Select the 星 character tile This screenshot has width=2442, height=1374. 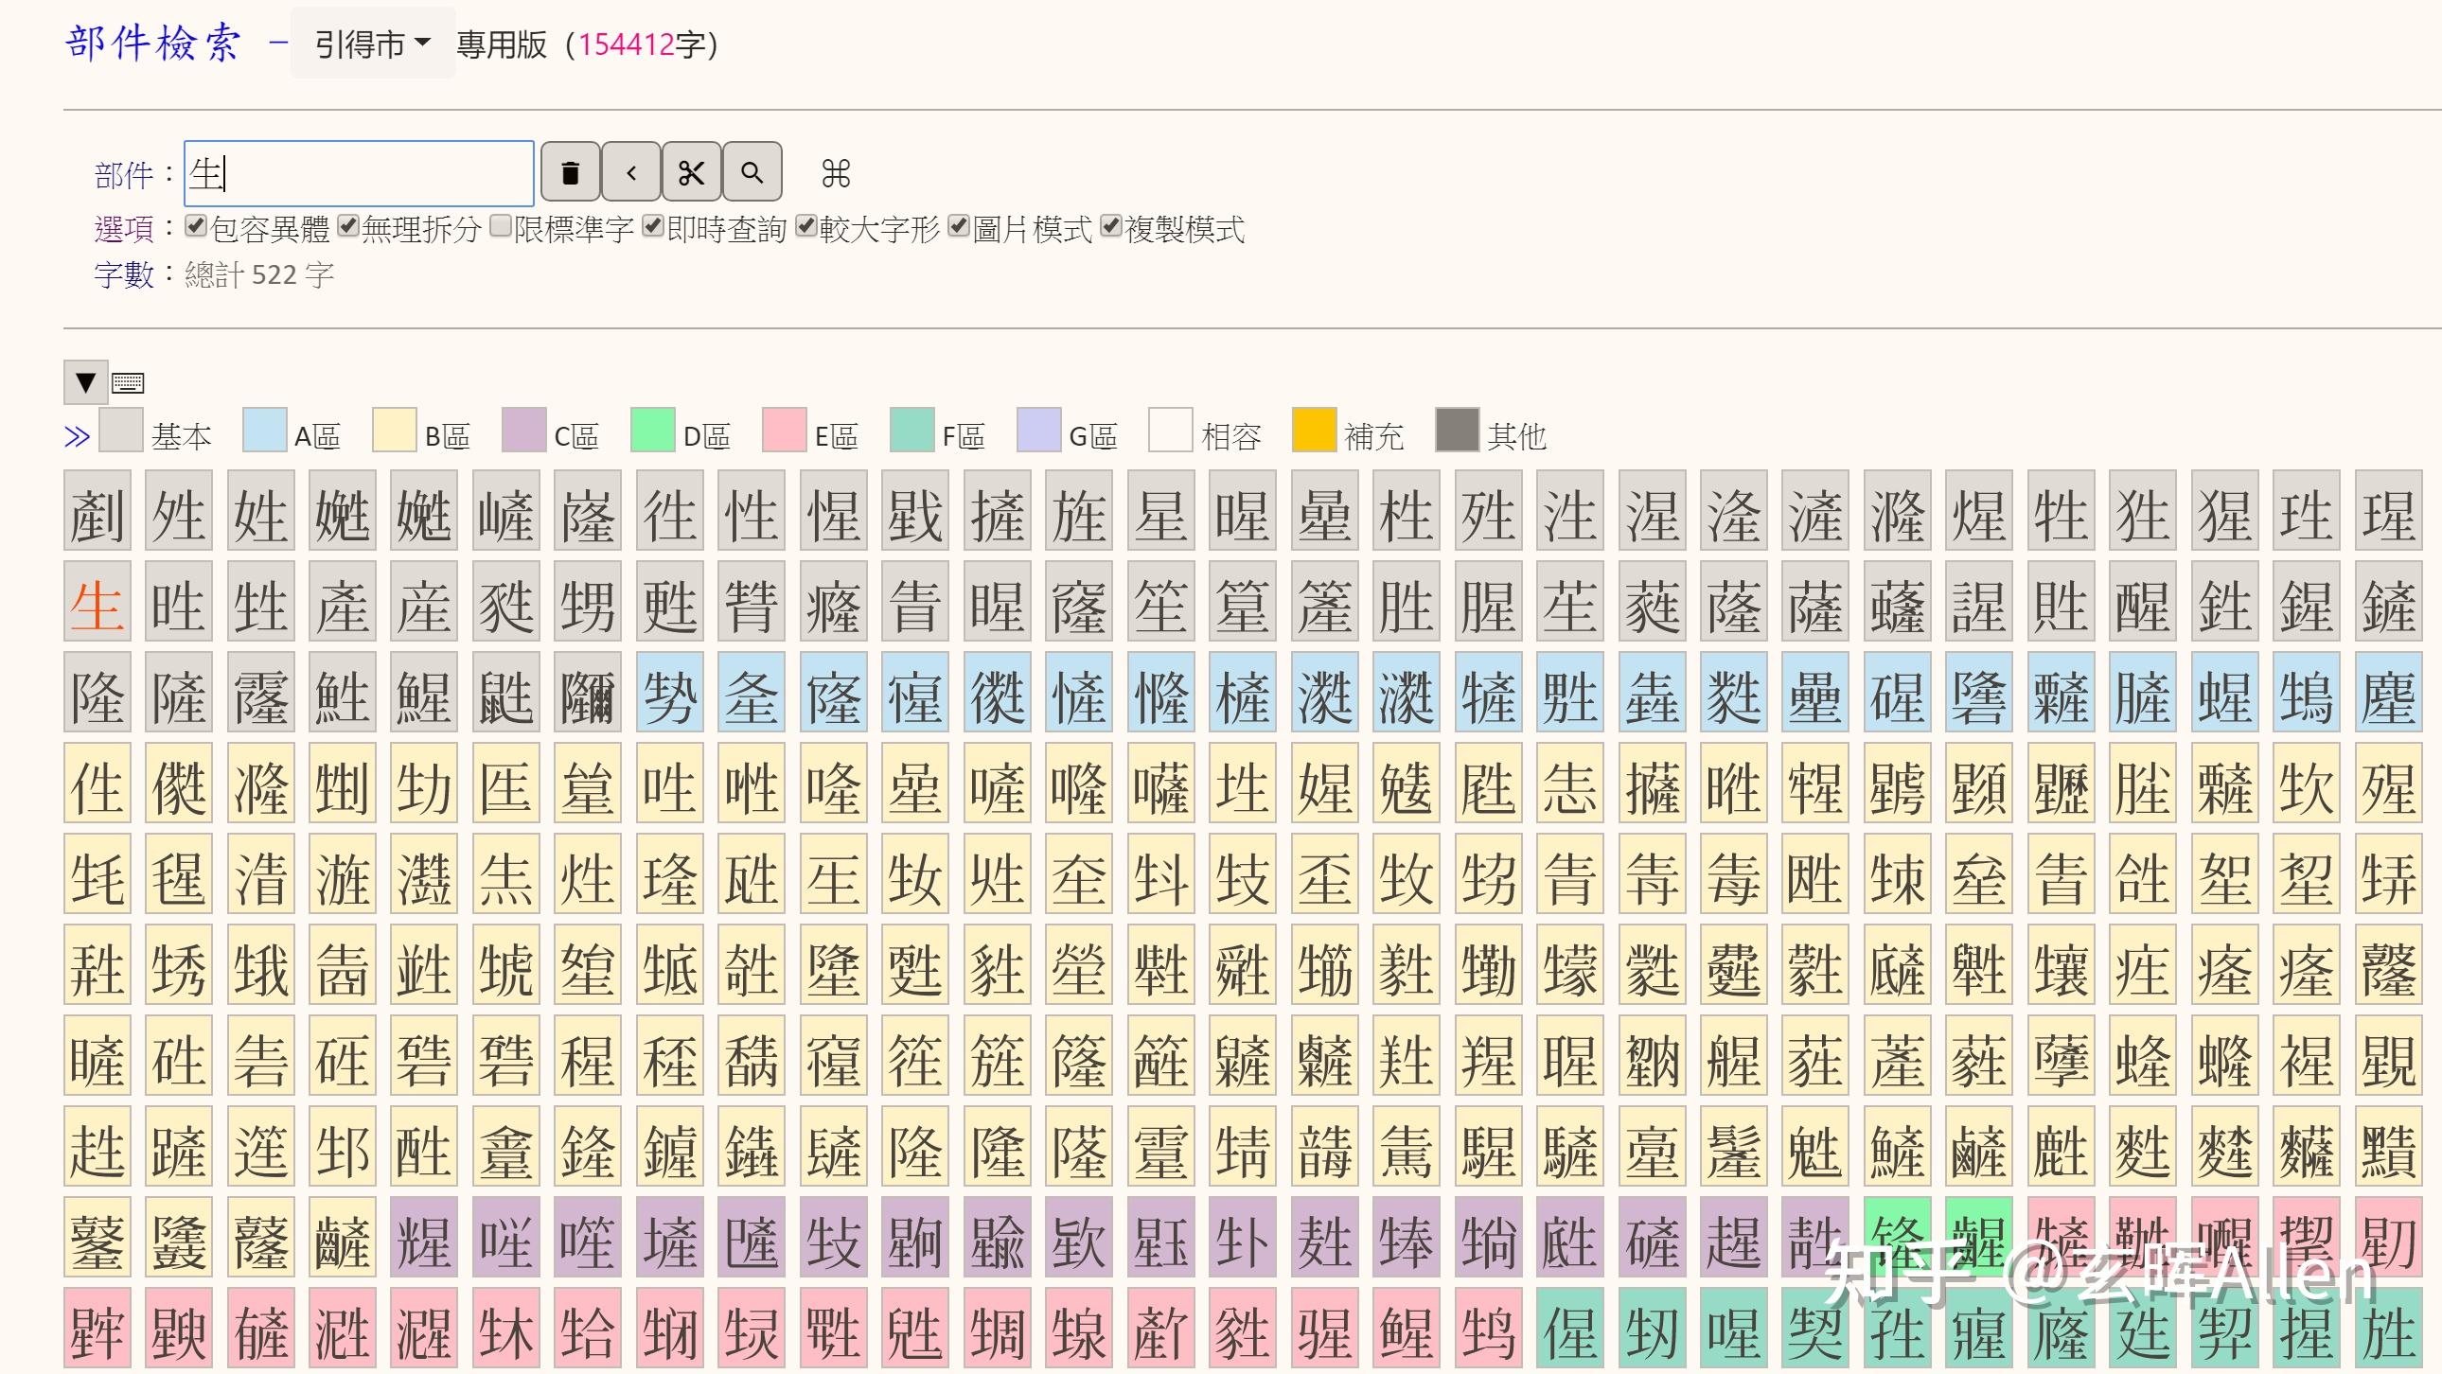click(x=1161, y=511)
